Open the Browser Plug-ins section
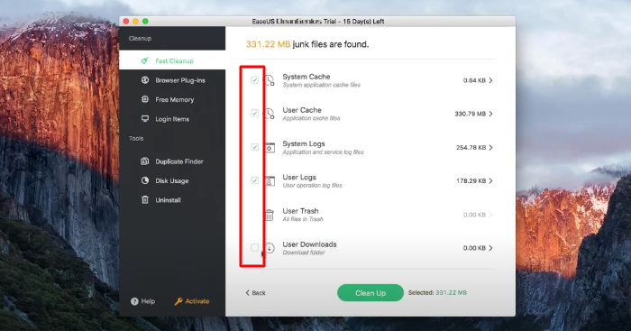 (x=172, y=80)
